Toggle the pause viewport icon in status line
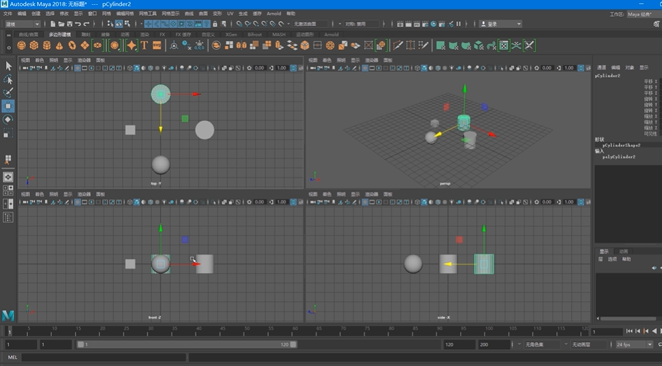The image size is (662, 366). click(459, 24)
